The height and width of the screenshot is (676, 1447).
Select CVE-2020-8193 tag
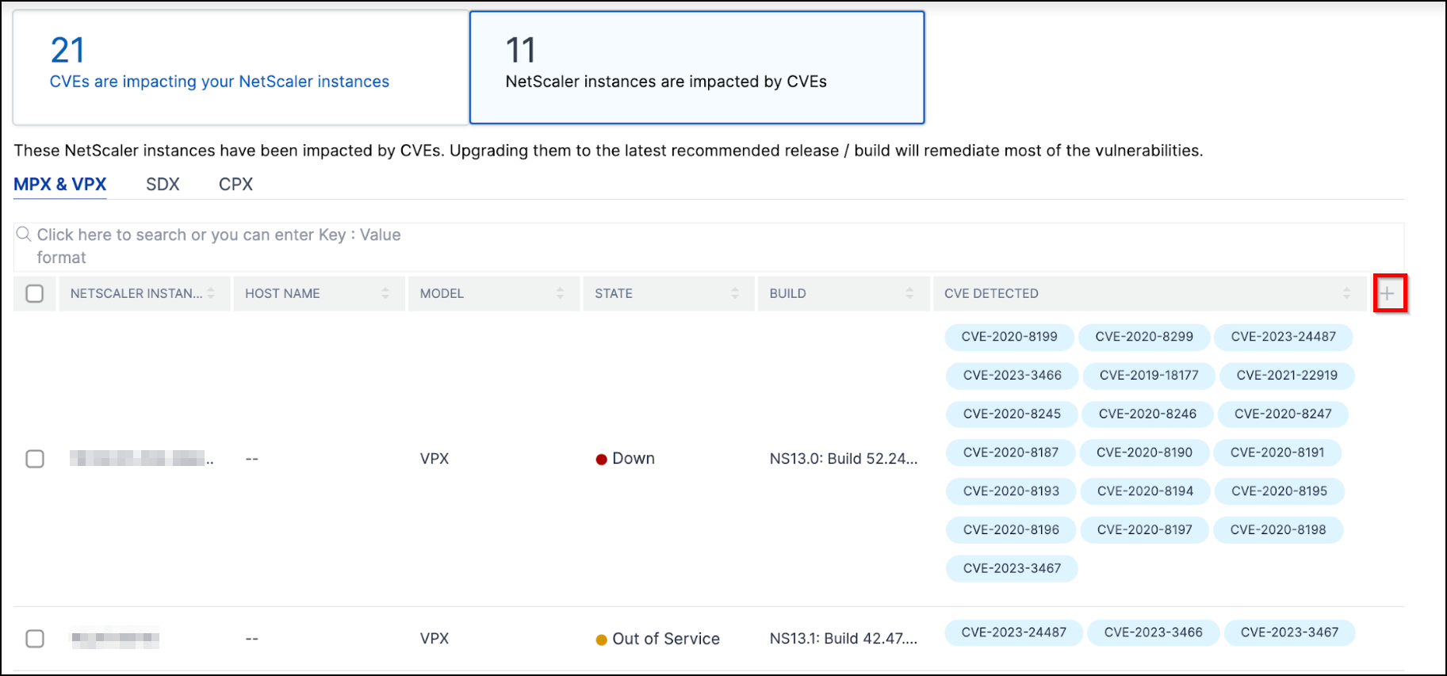(x=1011, y=491)
